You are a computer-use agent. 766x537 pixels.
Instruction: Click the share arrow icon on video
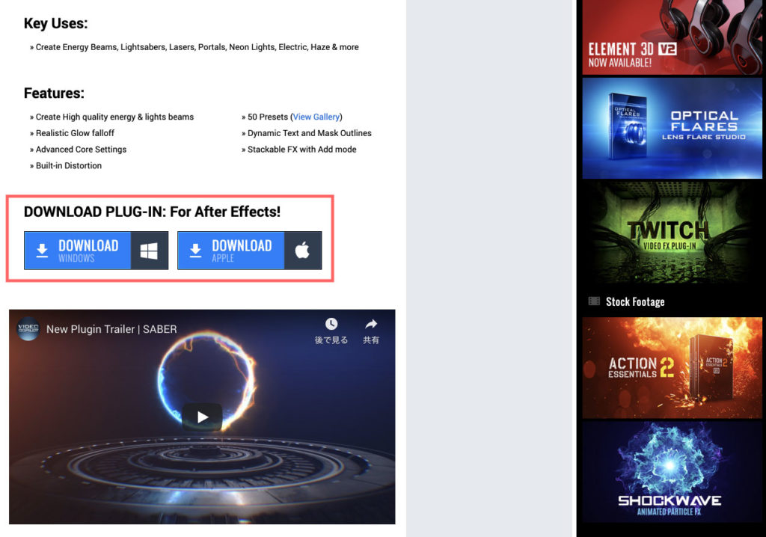pos(371,324)
